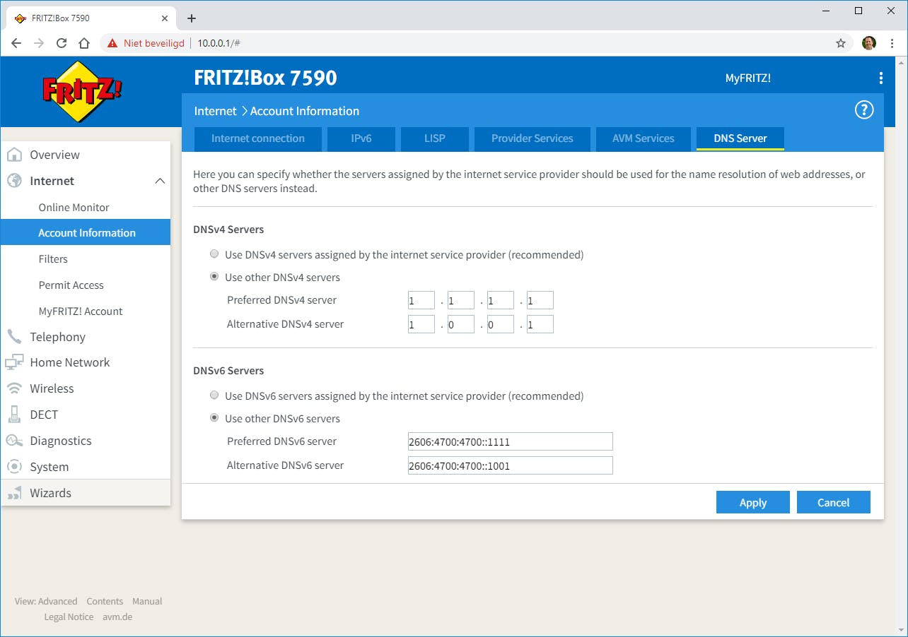Apply the DNS server settings
The image size is (908, 637).
pos(752,502)
